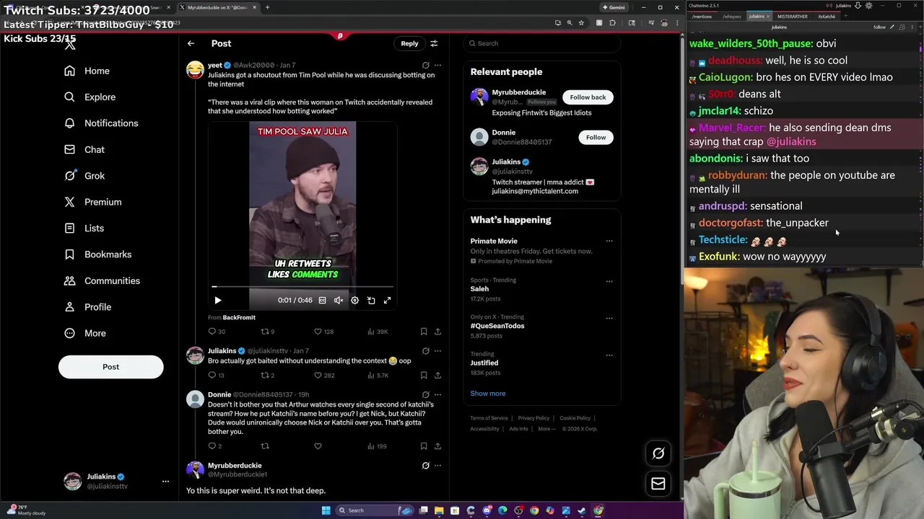Screen dimensions: 924x519
Task: Reply to yeet's post with 30 replies
Action: coord(217,332)
